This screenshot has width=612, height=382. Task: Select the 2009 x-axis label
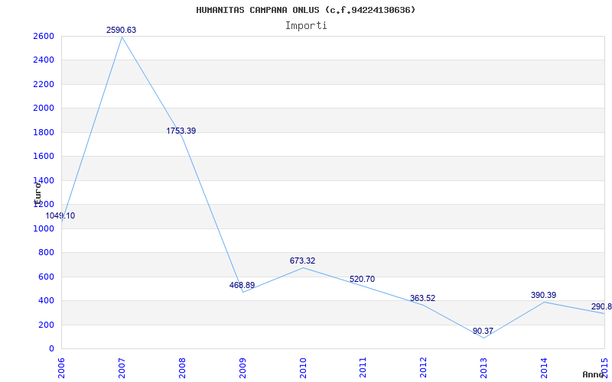click(243, 367)
